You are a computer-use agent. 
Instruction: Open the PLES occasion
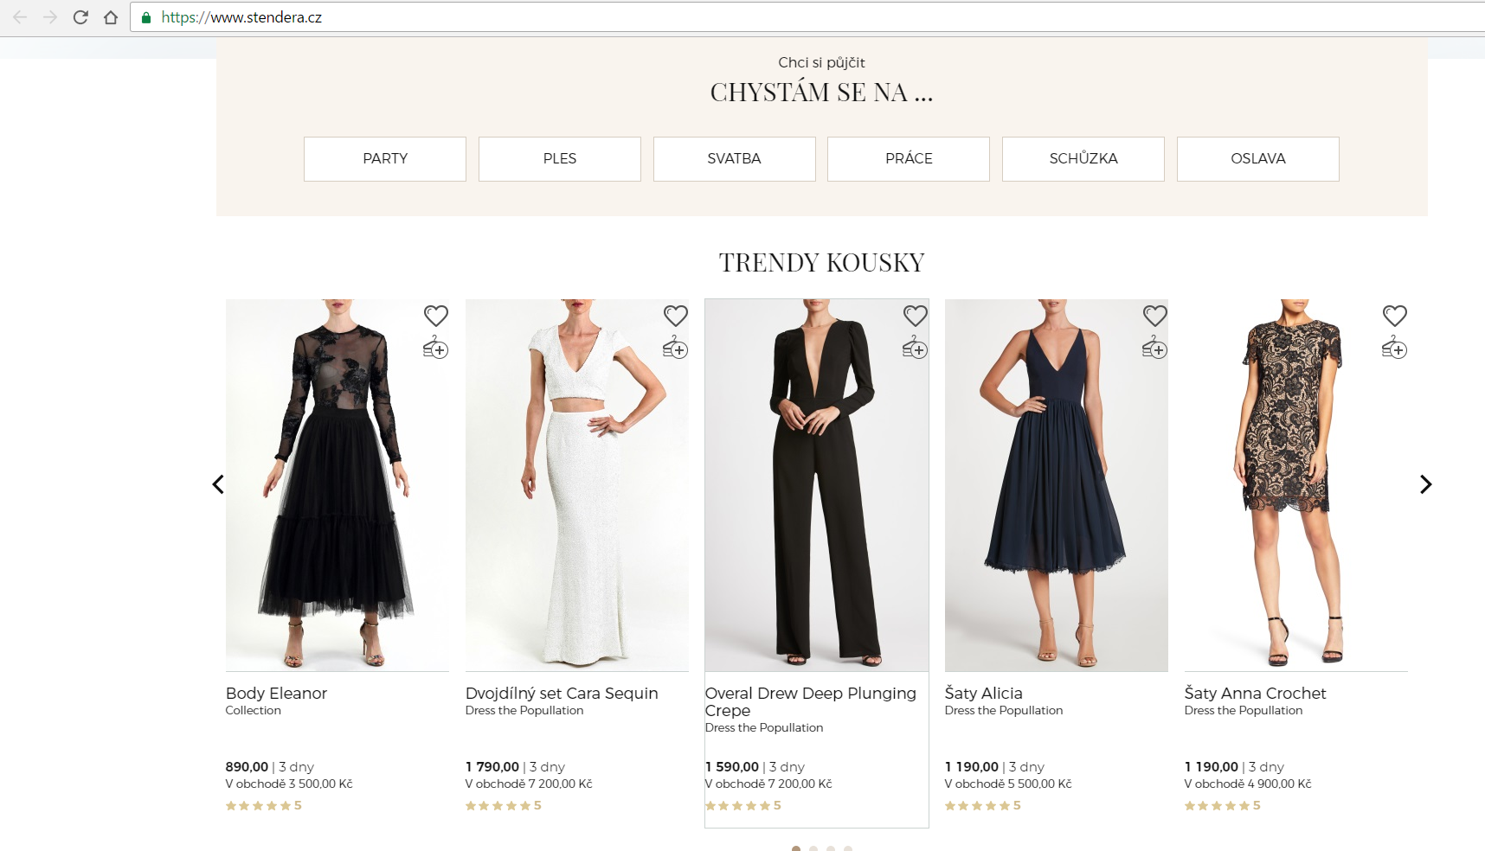coord(559,159)
